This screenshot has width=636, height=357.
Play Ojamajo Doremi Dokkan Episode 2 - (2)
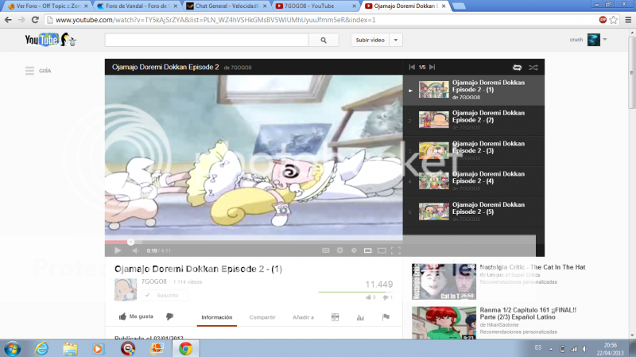473,121
